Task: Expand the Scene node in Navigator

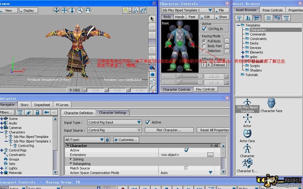Action: pos(2,119)
